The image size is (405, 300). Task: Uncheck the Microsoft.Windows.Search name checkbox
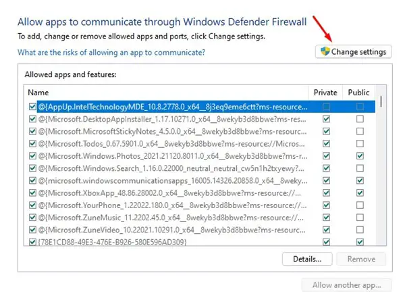pos(32,168)
